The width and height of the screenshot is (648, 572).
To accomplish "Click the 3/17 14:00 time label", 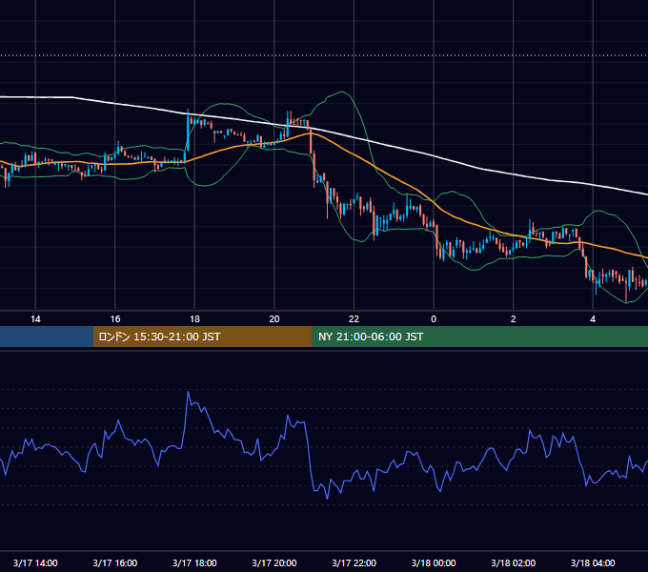I will coord(35,562).
